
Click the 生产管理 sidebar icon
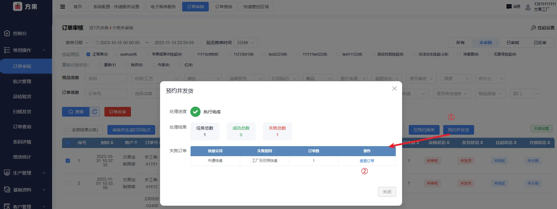(x=7, y=173)
